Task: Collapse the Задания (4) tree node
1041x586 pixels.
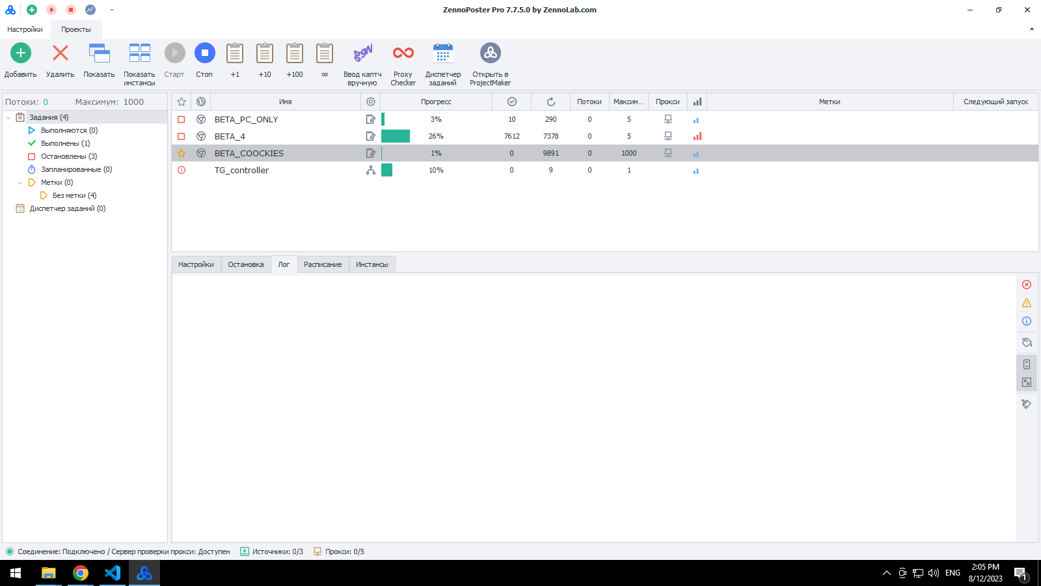Action: 8,118
